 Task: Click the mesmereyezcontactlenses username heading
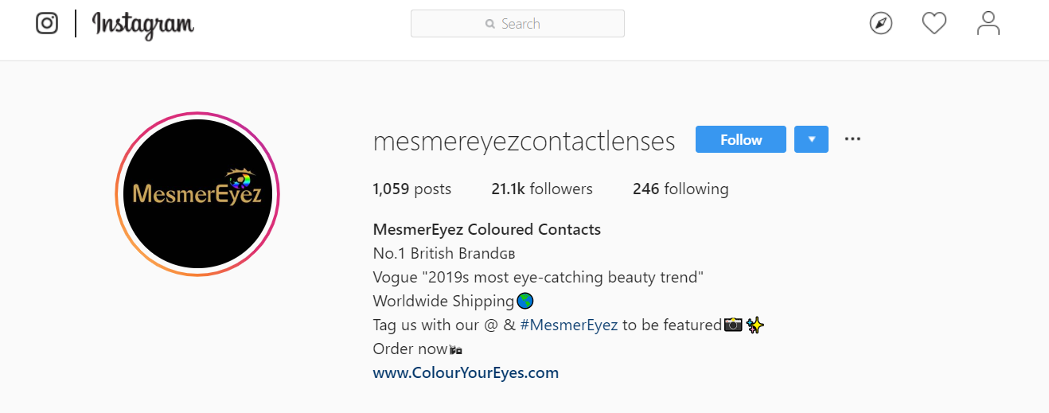(x=524, y=142)
